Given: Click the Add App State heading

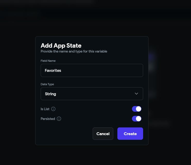Looking at the screenshot, I should click(x=61, y=46).
